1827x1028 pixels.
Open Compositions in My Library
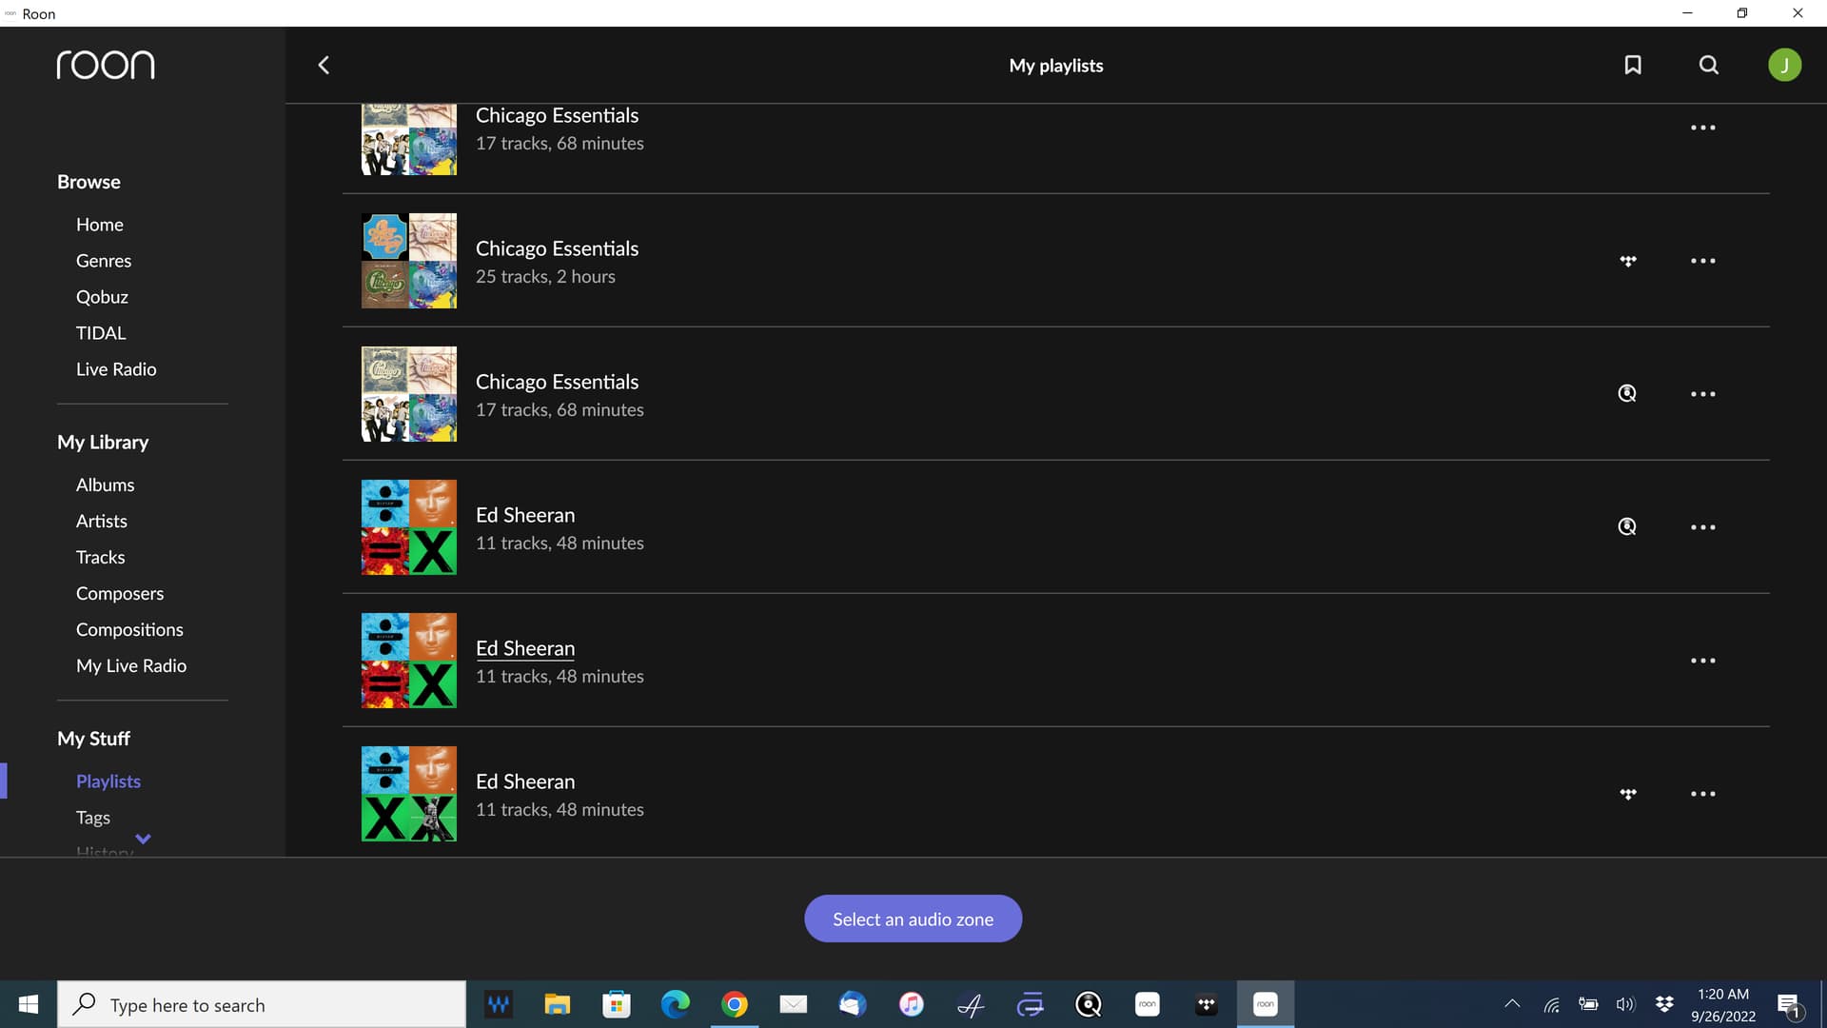tap(129, 630)
